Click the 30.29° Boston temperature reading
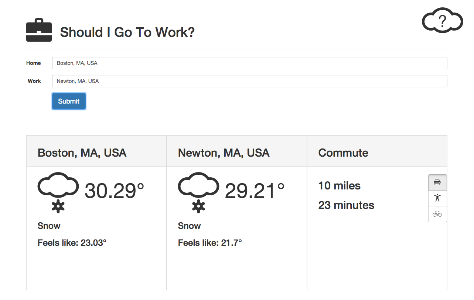Screen dimensions: 474x300 (x=115, y=191)
